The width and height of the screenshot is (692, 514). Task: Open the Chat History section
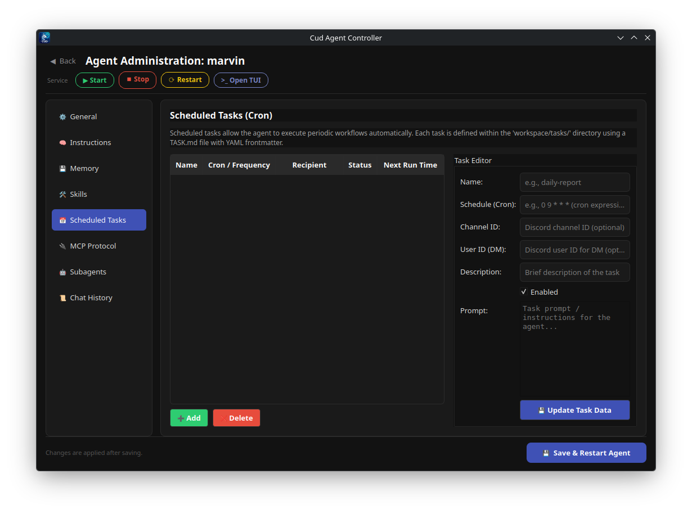(x=99, y=297)
